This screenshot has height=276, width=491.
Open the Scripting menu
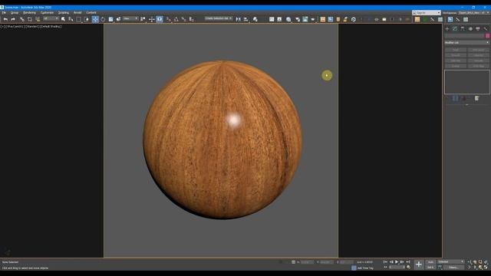click(x=63, y=13)
